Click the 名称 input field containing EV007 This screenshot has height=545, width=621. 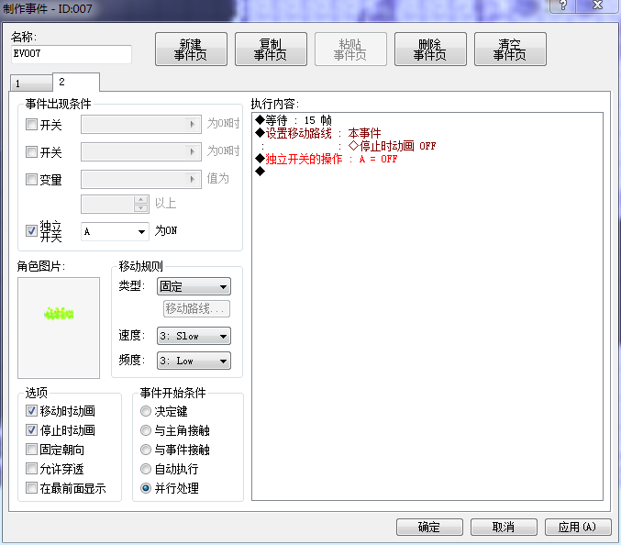click(72, 54)
